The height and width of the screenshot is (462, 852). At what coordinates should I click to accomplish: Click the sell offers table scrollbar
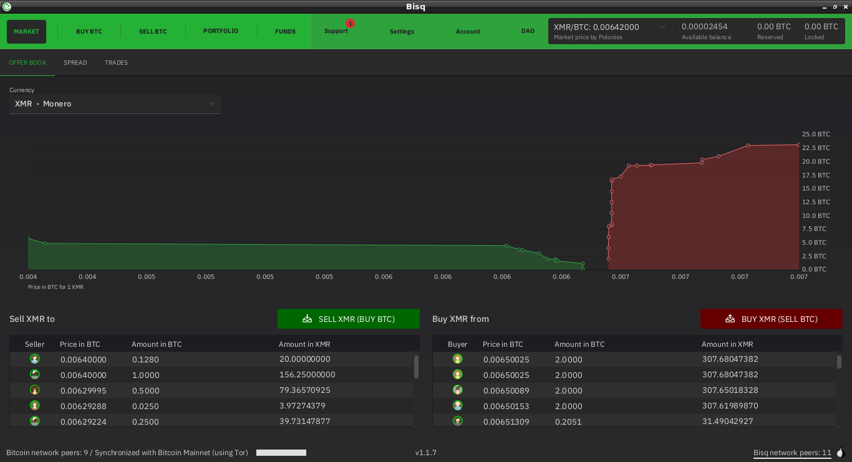click(x=416, y=366)
